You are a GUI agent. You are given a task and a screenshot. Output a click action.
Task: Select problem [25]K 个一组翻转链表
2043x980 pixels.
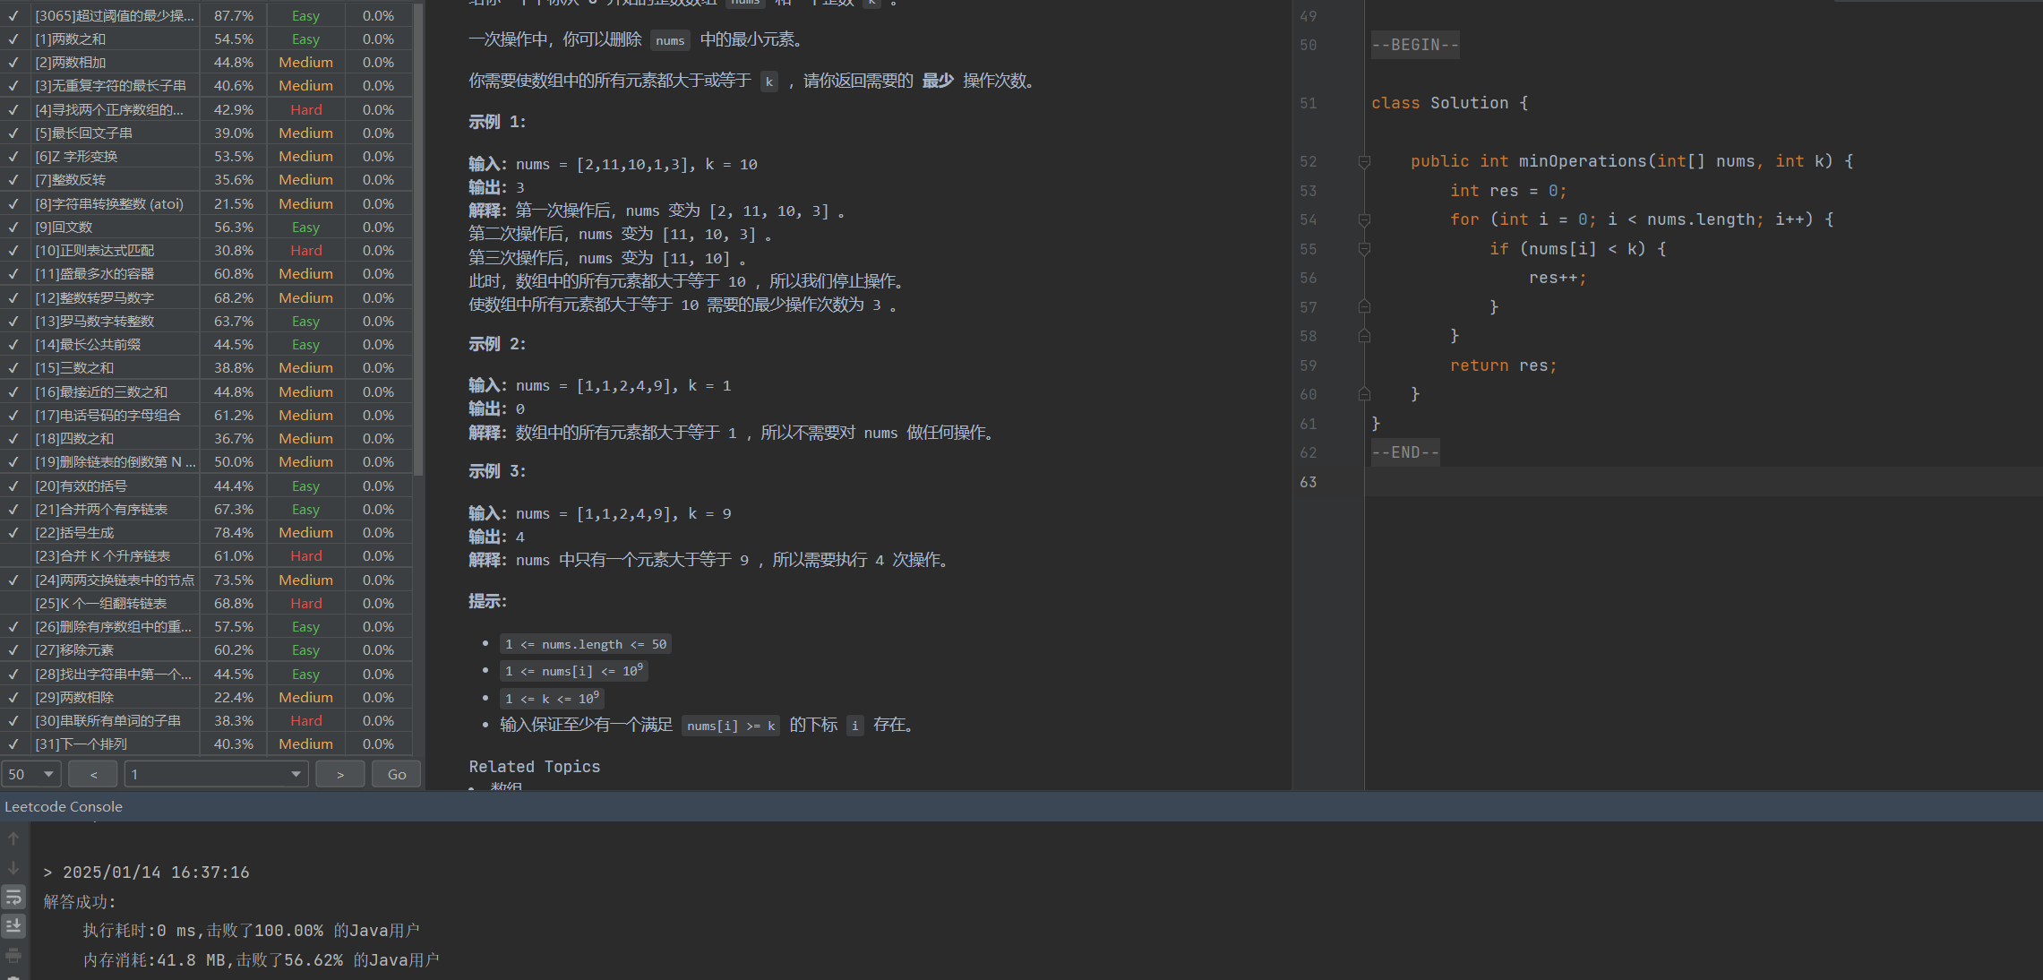point(101,603)
